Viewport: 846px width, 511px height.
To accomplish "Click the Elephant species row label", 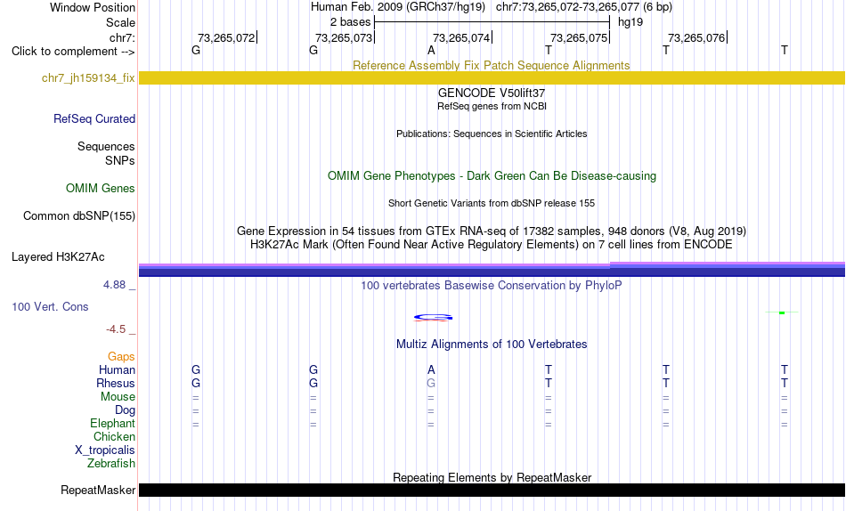I will [x=113, y=424].
